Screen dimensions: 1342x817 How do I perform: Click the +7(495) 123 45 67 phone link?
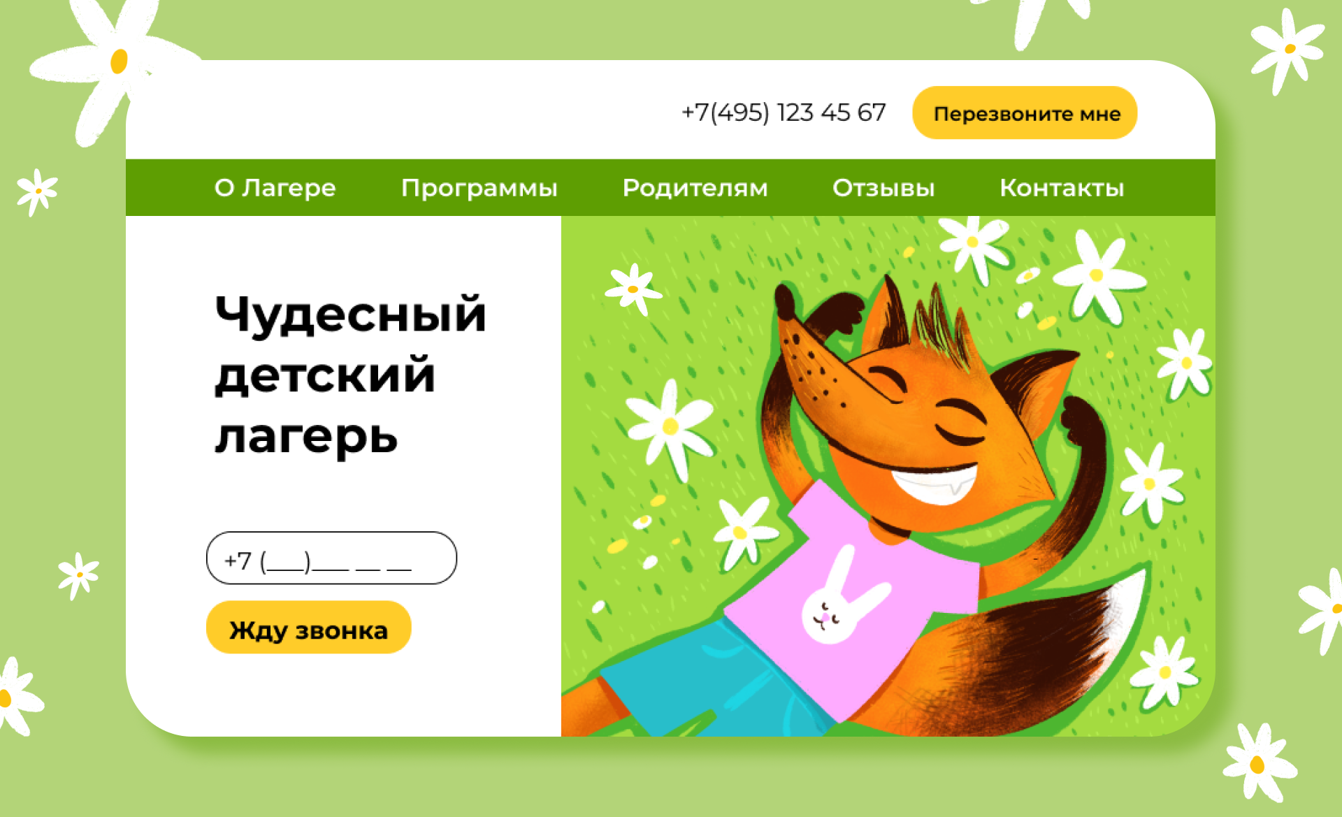(784, 113)
